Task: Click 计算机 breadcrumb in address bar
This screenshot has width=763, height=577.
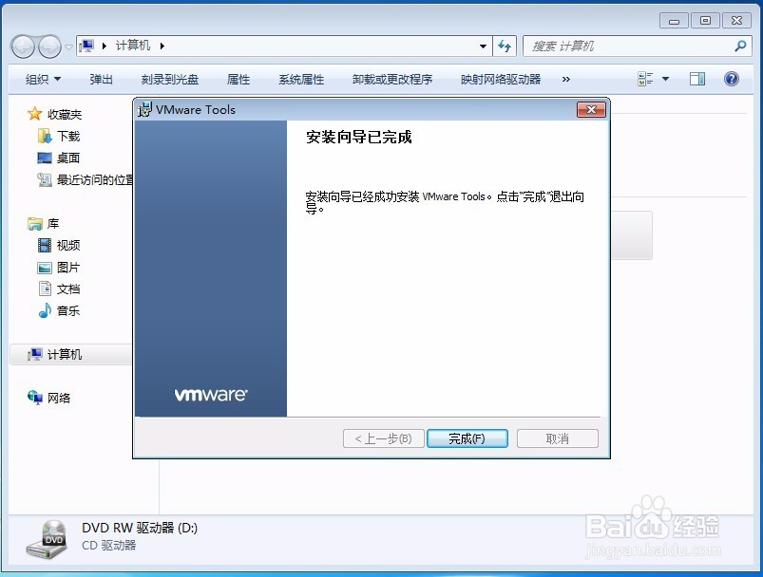Action: [x=133, y=46]
